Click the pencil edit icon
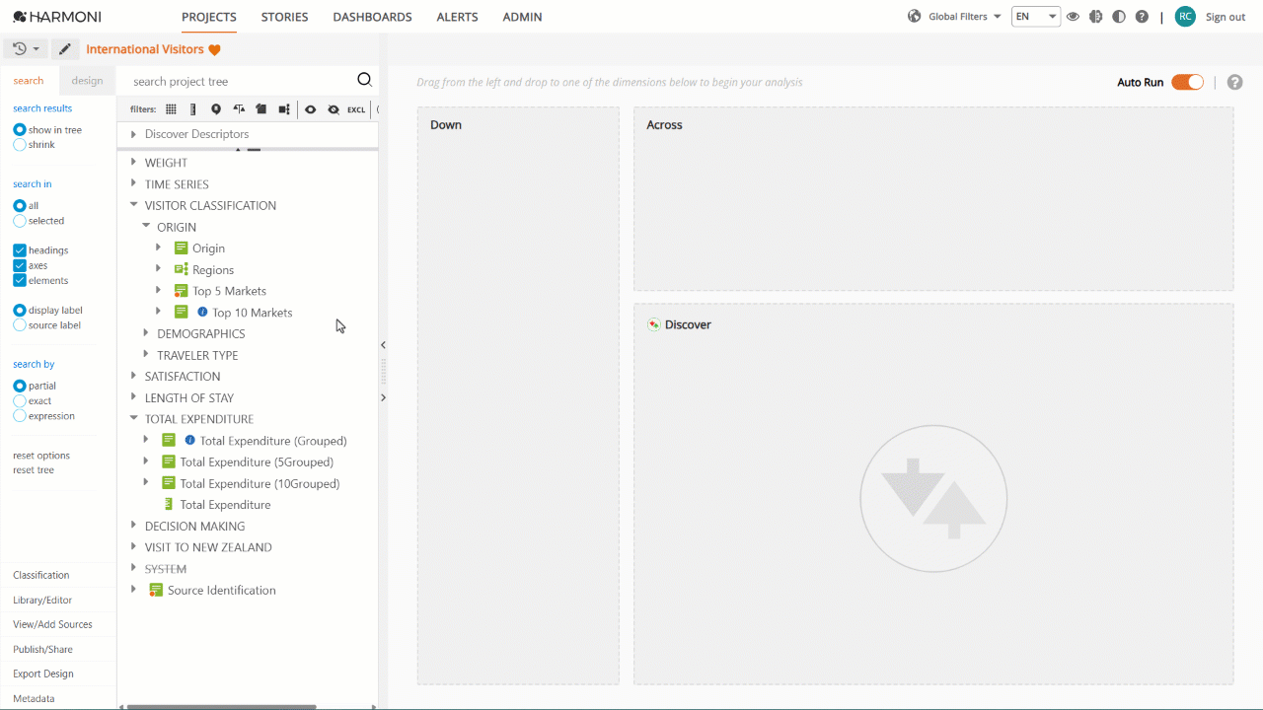Screen dimensions: 1263x710 tap(65, 49)
